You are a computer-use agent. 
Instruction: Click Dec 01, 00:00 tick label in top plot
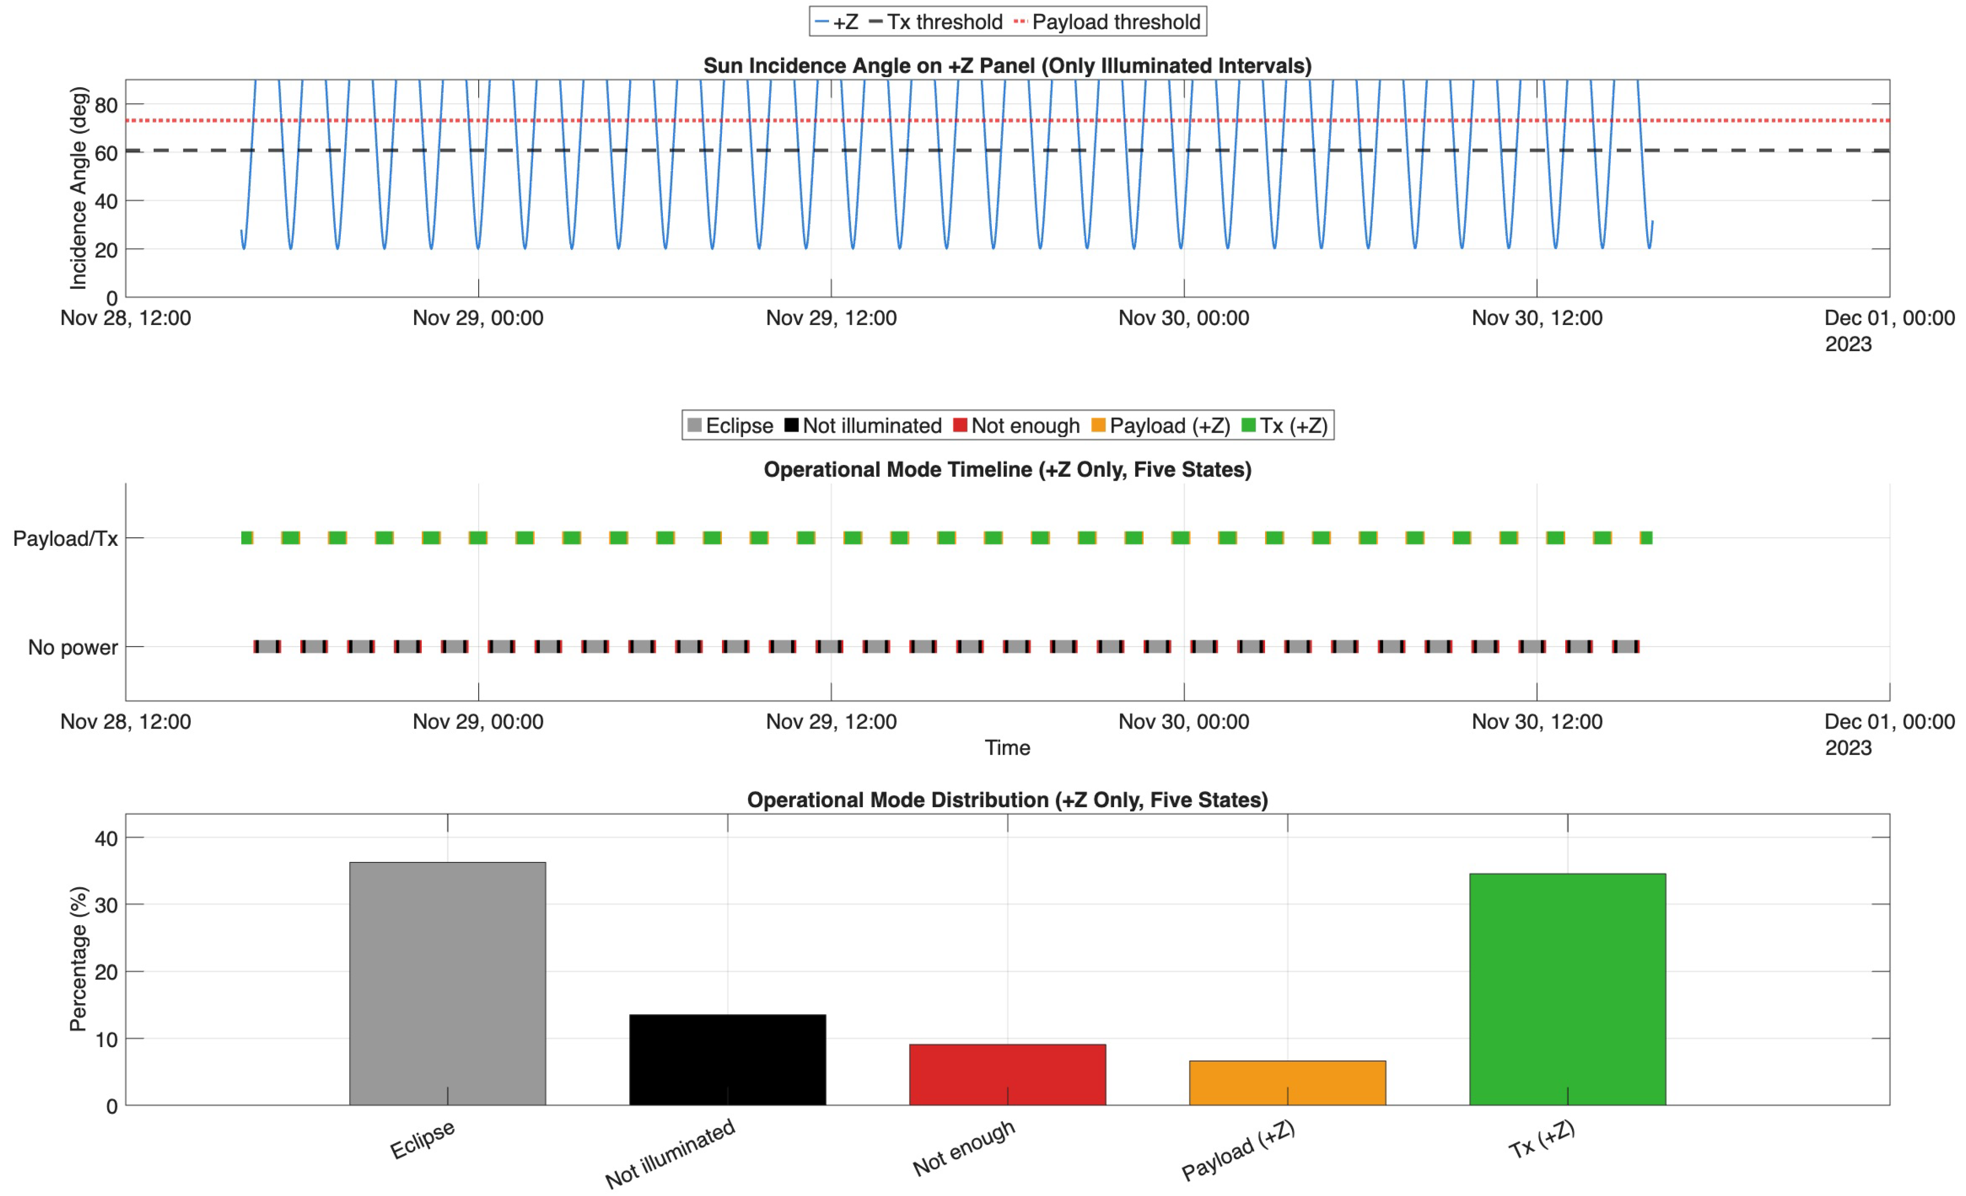pos(1889,317)
